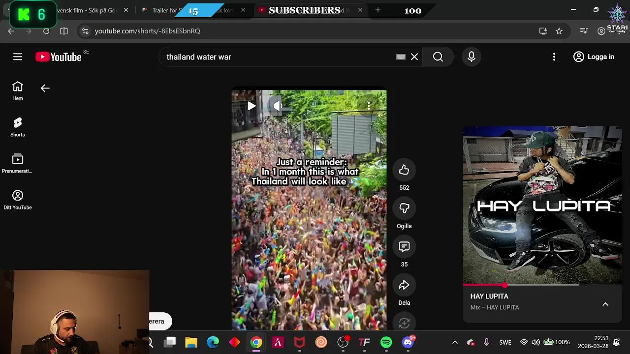The height and width of the screenshot is (354, 630).
Task: Open the TF app on taskbar
Action: 365,342
